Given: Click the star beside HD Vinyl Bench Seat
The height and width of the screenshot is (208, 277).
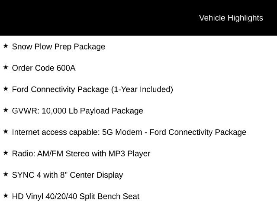Looking at the screenshot, I should click(6, 195).
